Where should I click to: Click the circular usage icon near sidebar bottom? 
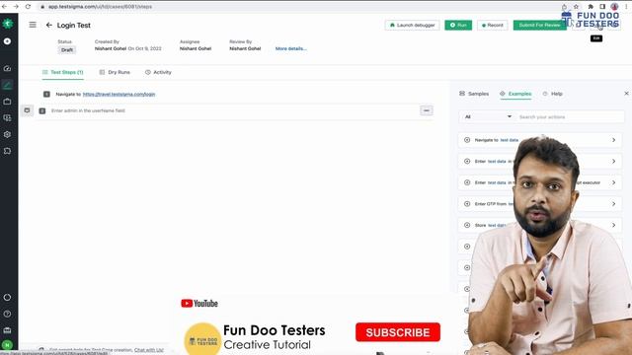click(x=7, y=298)
